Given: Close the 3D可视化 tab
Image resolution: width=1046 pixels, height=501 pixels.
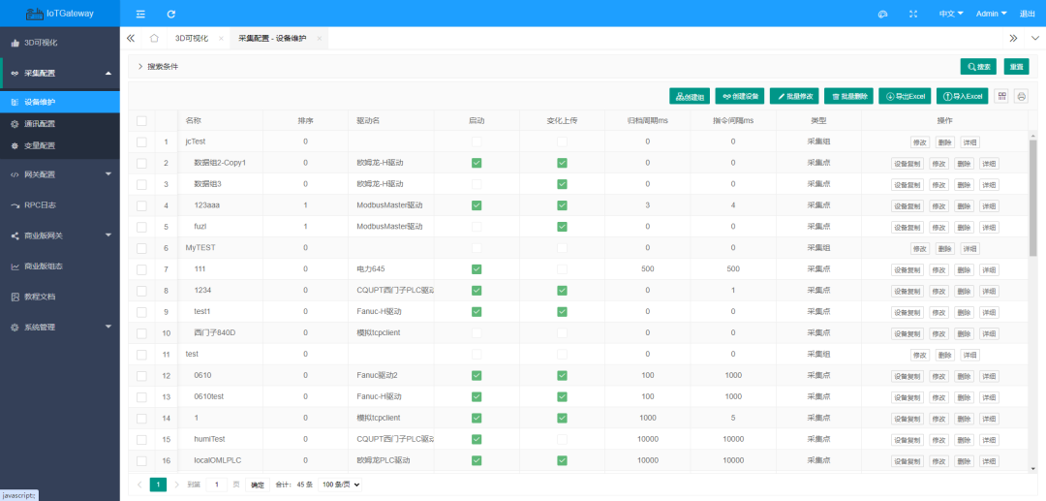Looking at the screenshot, I should point(221,39).
